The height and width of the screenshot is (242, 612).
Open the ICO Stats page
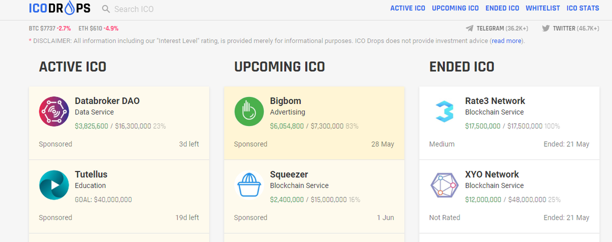click(x=583, y=8)
